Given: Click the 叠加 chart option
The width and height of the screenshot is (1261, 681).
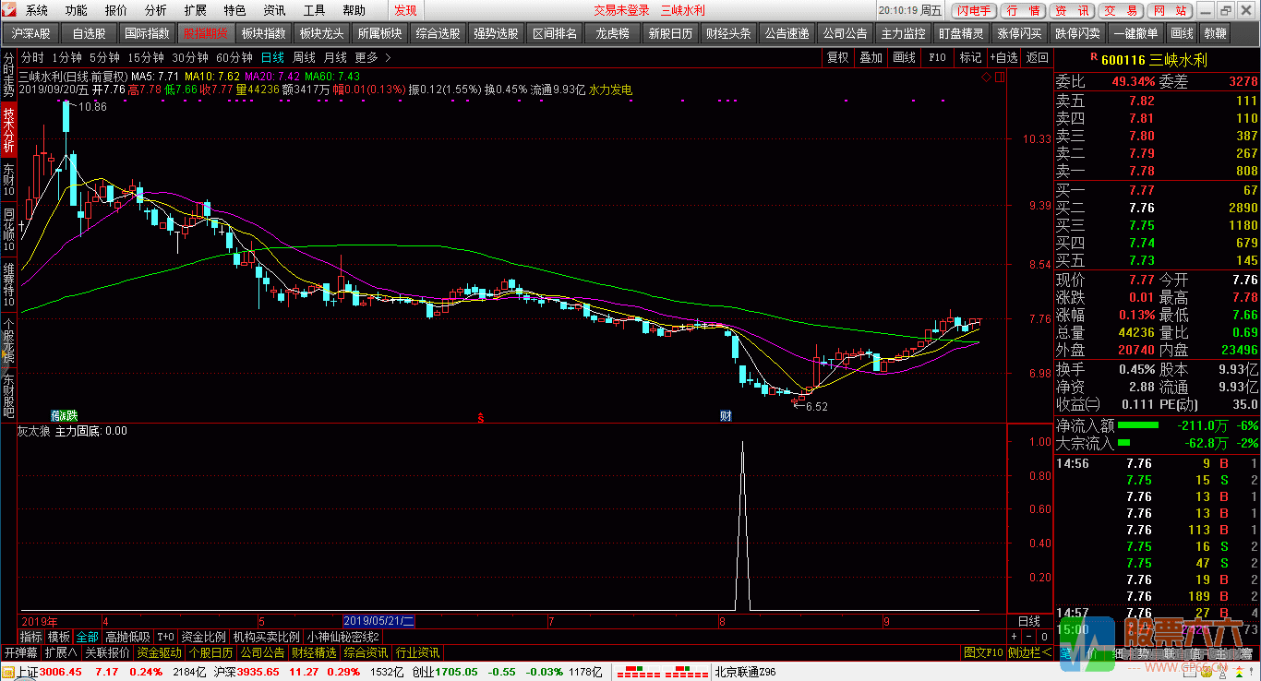Looking at the screenshot, I should tap(871, 57).
